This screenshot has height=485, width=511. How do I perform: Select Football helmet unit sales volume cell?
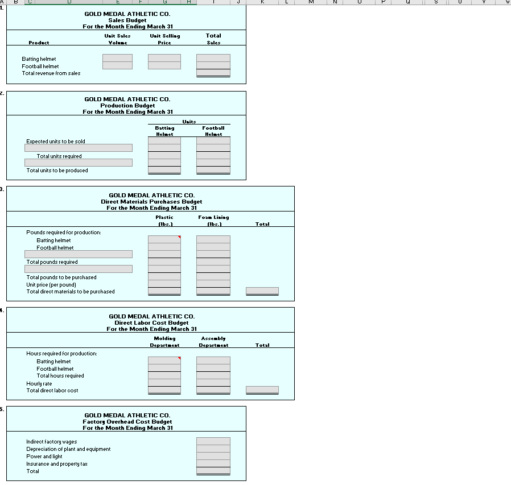pyautogui.click(x=117, y=65)
